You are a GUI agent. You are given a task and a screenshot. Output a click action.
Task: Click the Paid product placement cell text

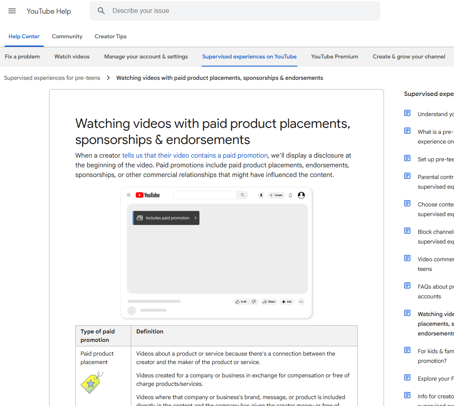(x=97, y=358)
